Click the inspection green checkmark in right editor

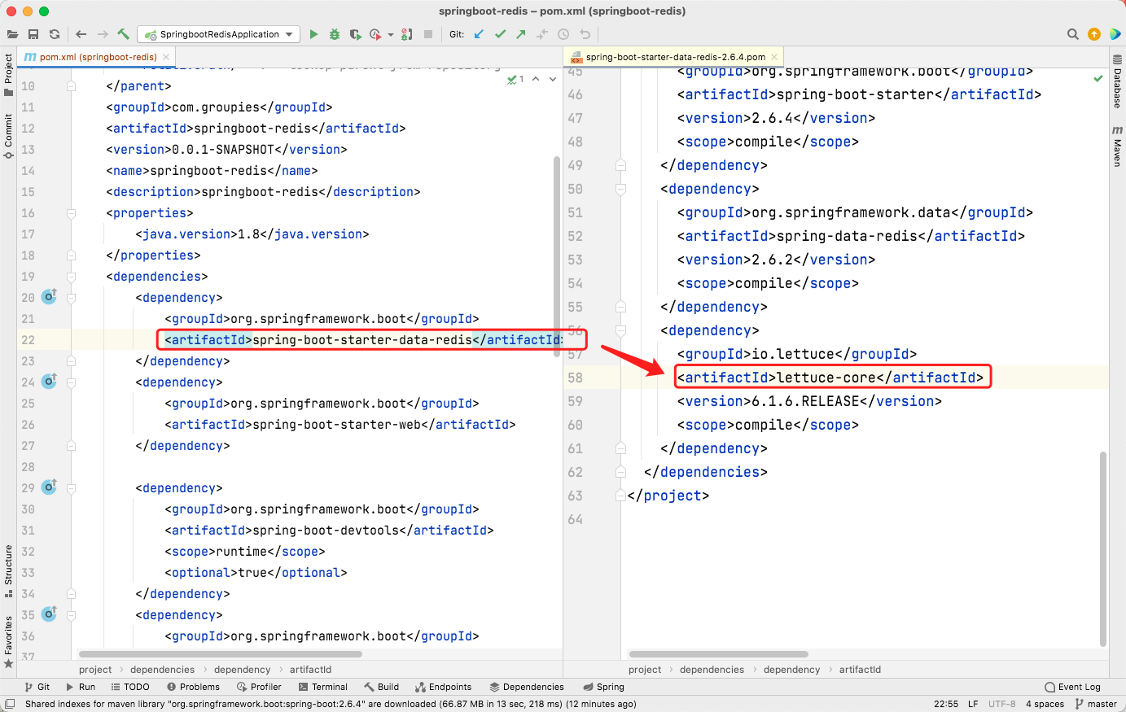click(1098, 78)
